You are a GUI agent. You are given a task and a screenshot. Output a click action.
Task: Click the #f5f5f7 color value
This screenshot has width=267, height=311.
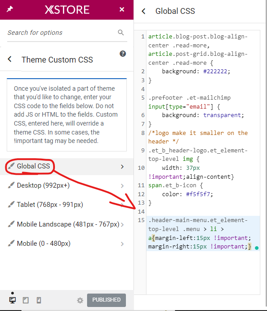(198, 194)
